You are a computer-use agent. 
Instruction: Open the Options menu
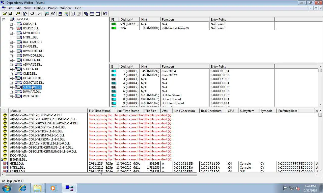pyautogui.click(x=39, y=8)
